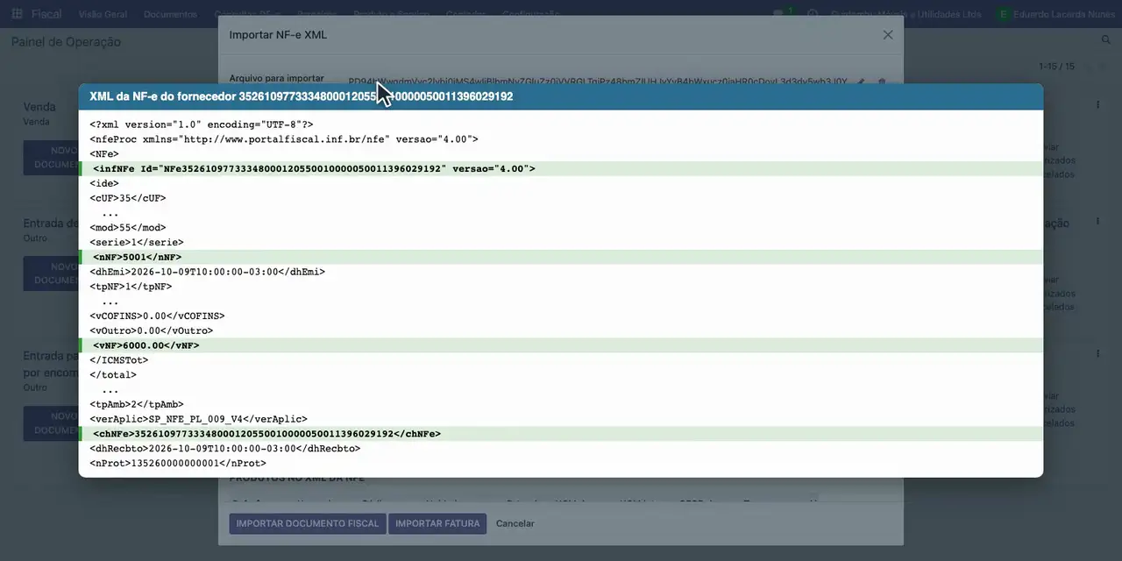
Task: Click the tpAmb 2 line
Action: 136,404
